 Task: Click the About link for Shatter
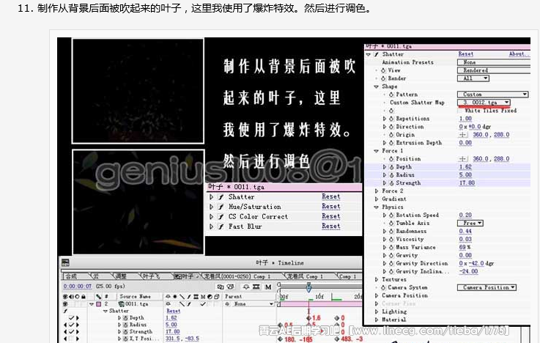click(518, 54)
